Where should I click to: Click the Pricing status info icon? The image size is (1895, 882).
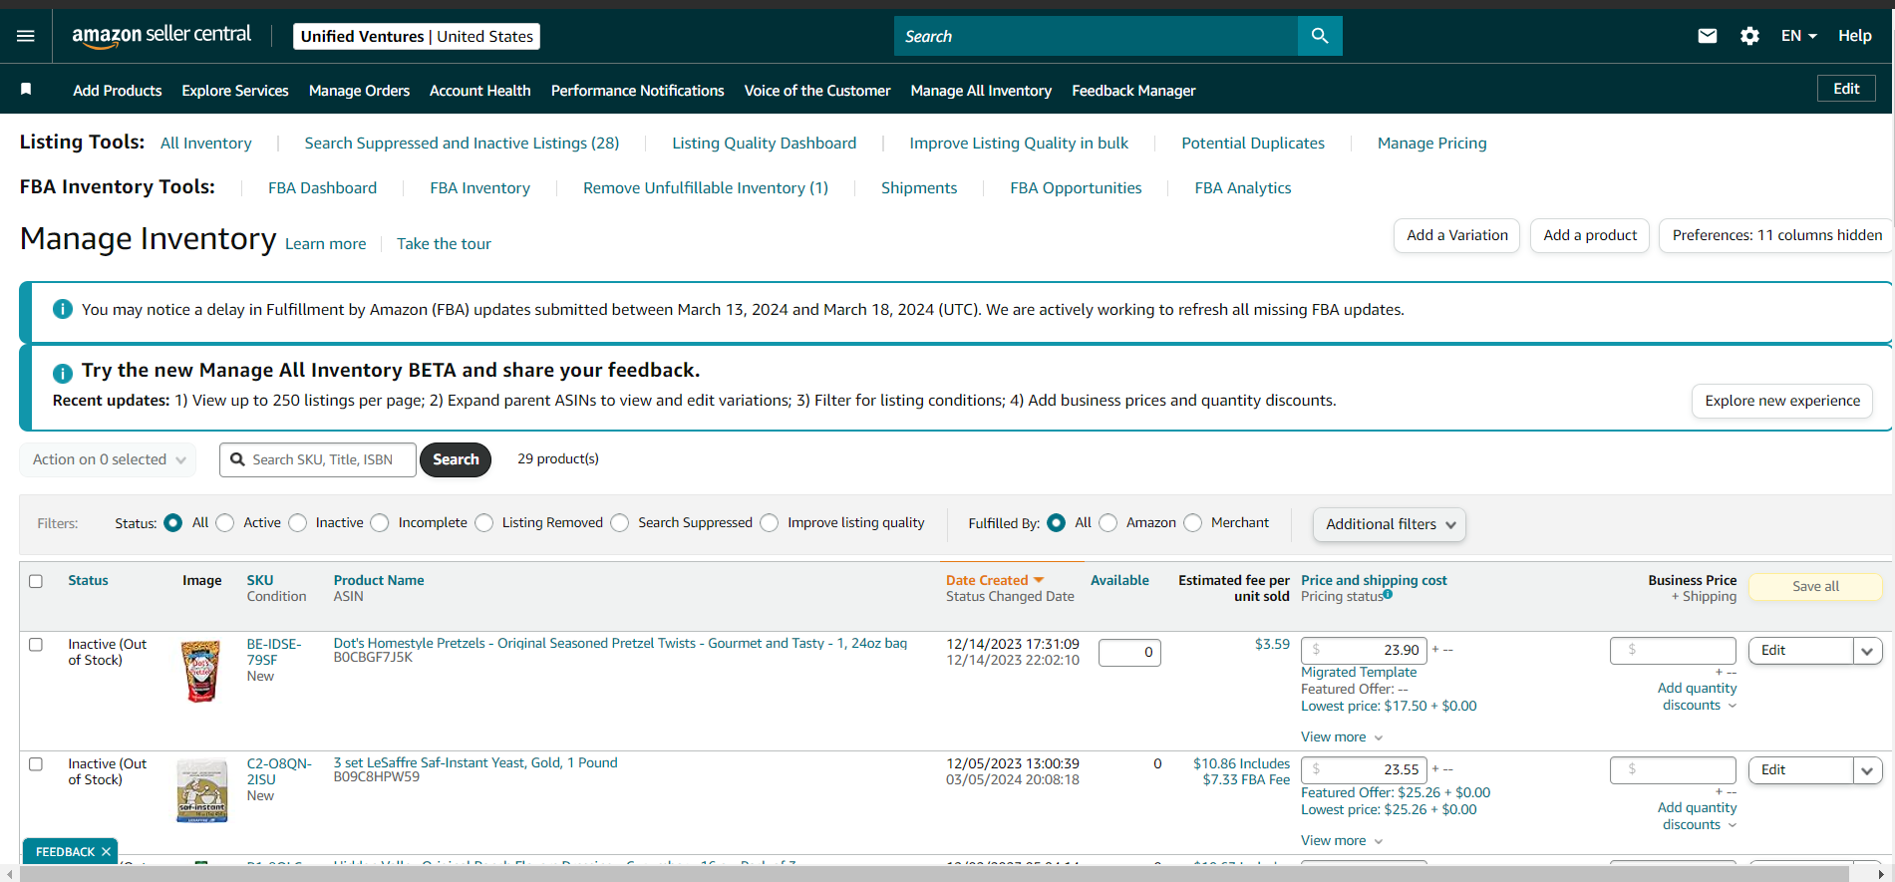click(x=1388, y=594)
